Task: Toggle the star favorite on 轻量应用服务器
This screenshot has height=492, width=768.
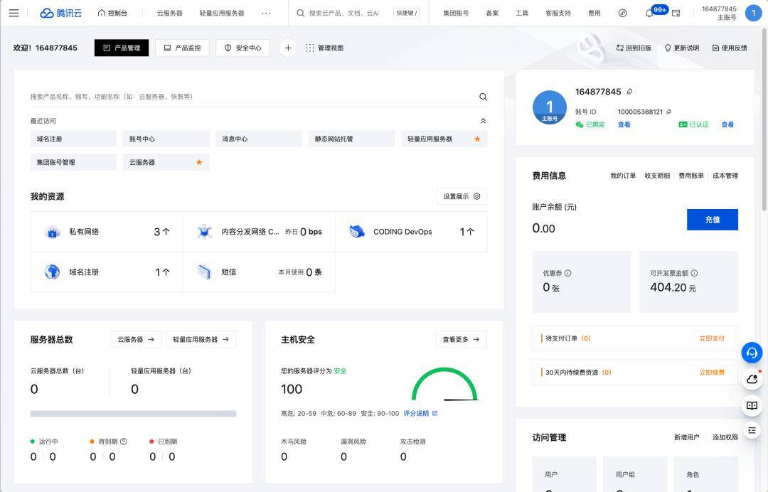Action: click(477, 139)
